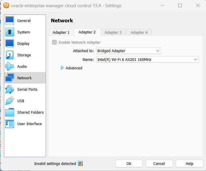Viewport: 206px width, 171px height.
Task: Switch to Adapter 1 tab
Action: tap(61, 32)
